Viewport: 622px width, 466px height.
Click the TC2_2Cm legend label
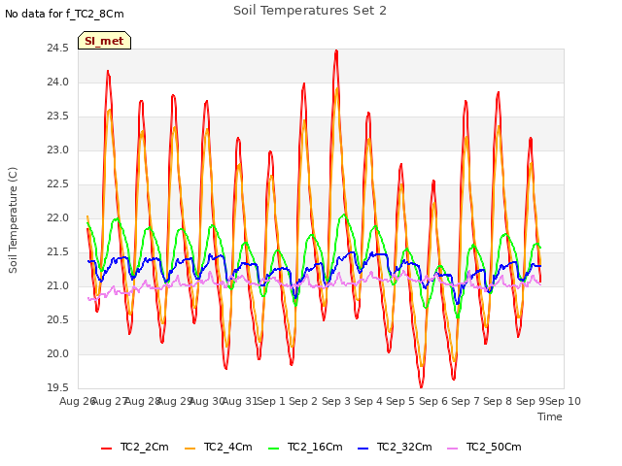tap(145, 447)
